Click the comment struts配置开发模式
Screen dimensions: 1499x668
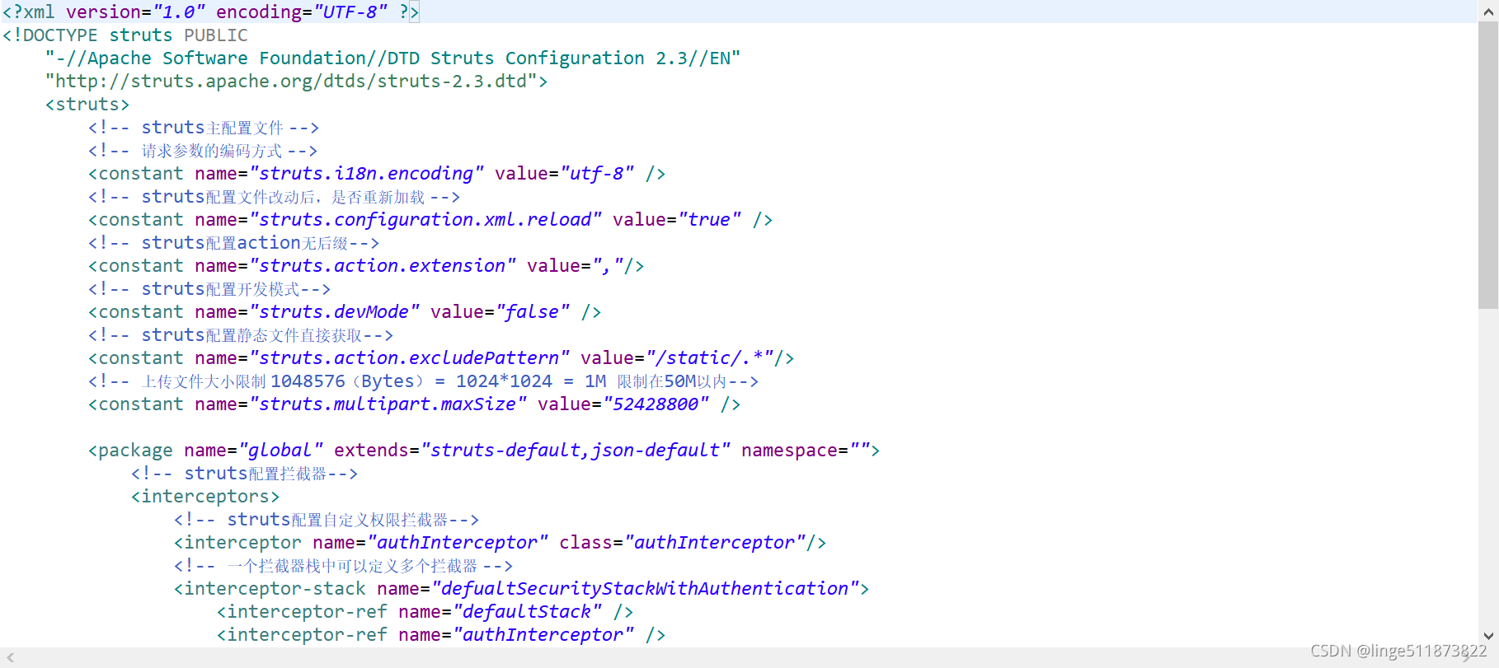(x=209, y=289)
